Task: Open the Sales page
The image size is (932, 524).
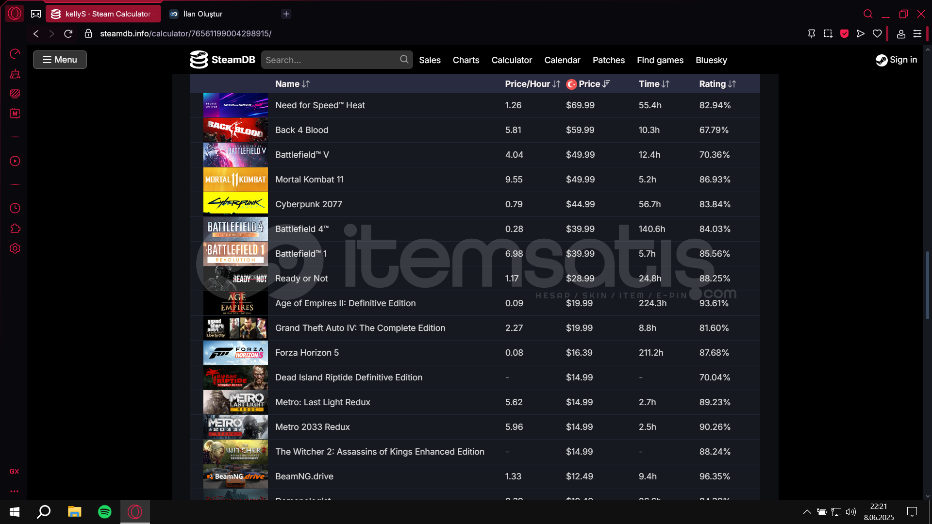Action: pyautogui.click(x=430, y=60)
